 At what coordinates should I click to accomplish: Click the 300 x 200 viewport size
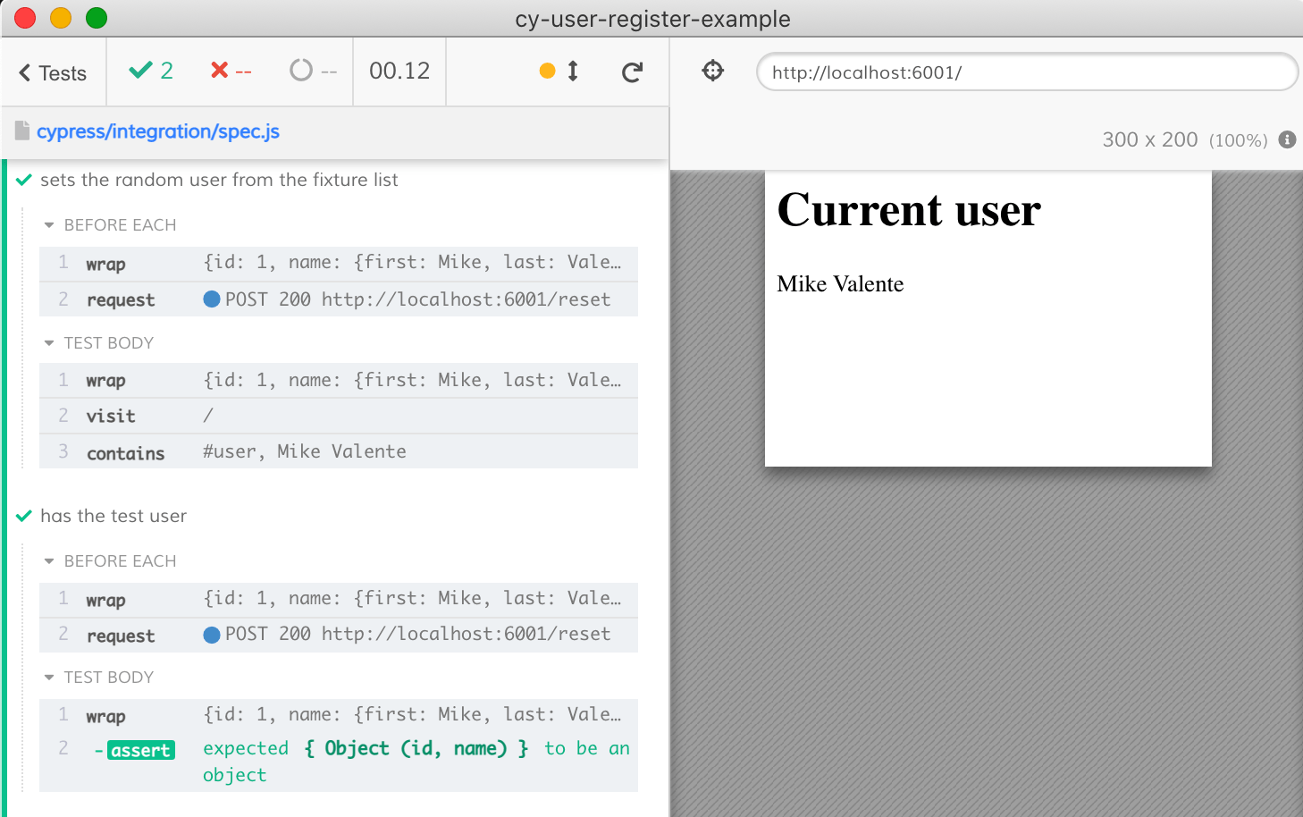1149,139
